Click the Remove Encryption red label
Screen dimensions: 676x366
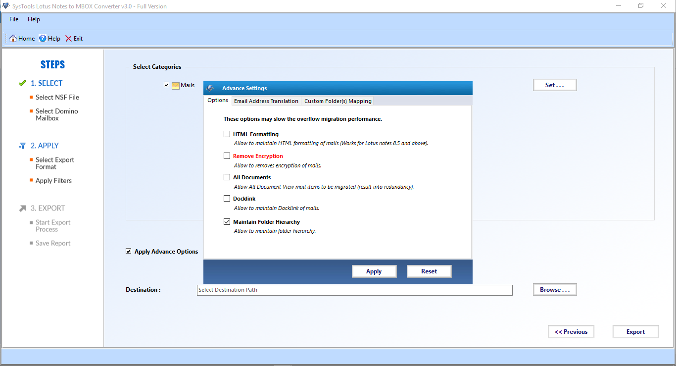(x=258, y=156)
